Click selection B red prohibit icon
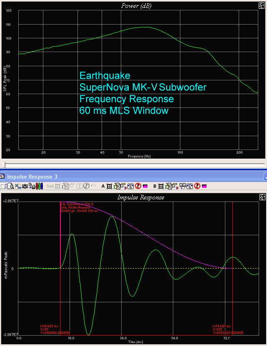267x346 pixels. [x=197, y=186]
